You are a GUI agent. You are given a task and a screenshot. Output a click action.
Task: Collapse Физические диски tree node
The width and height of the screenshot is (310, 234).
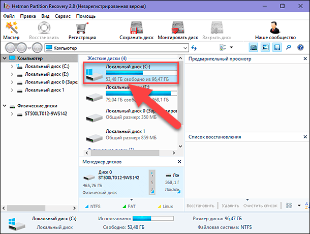click(x=5, y=106)
